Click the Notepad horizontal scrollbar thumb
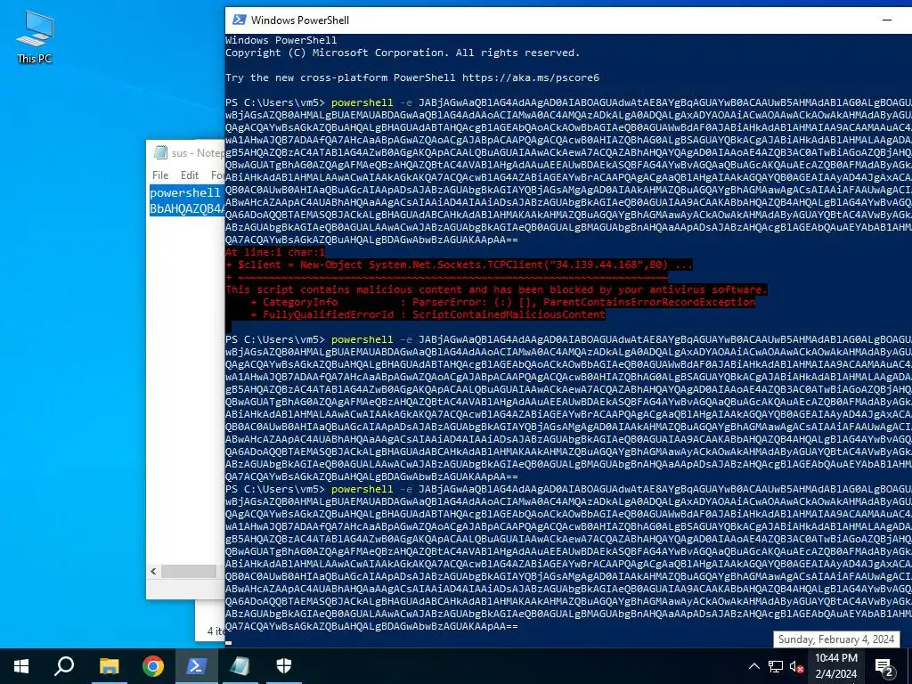The height and width of the screenshot is (684, 912). point(189,571)
